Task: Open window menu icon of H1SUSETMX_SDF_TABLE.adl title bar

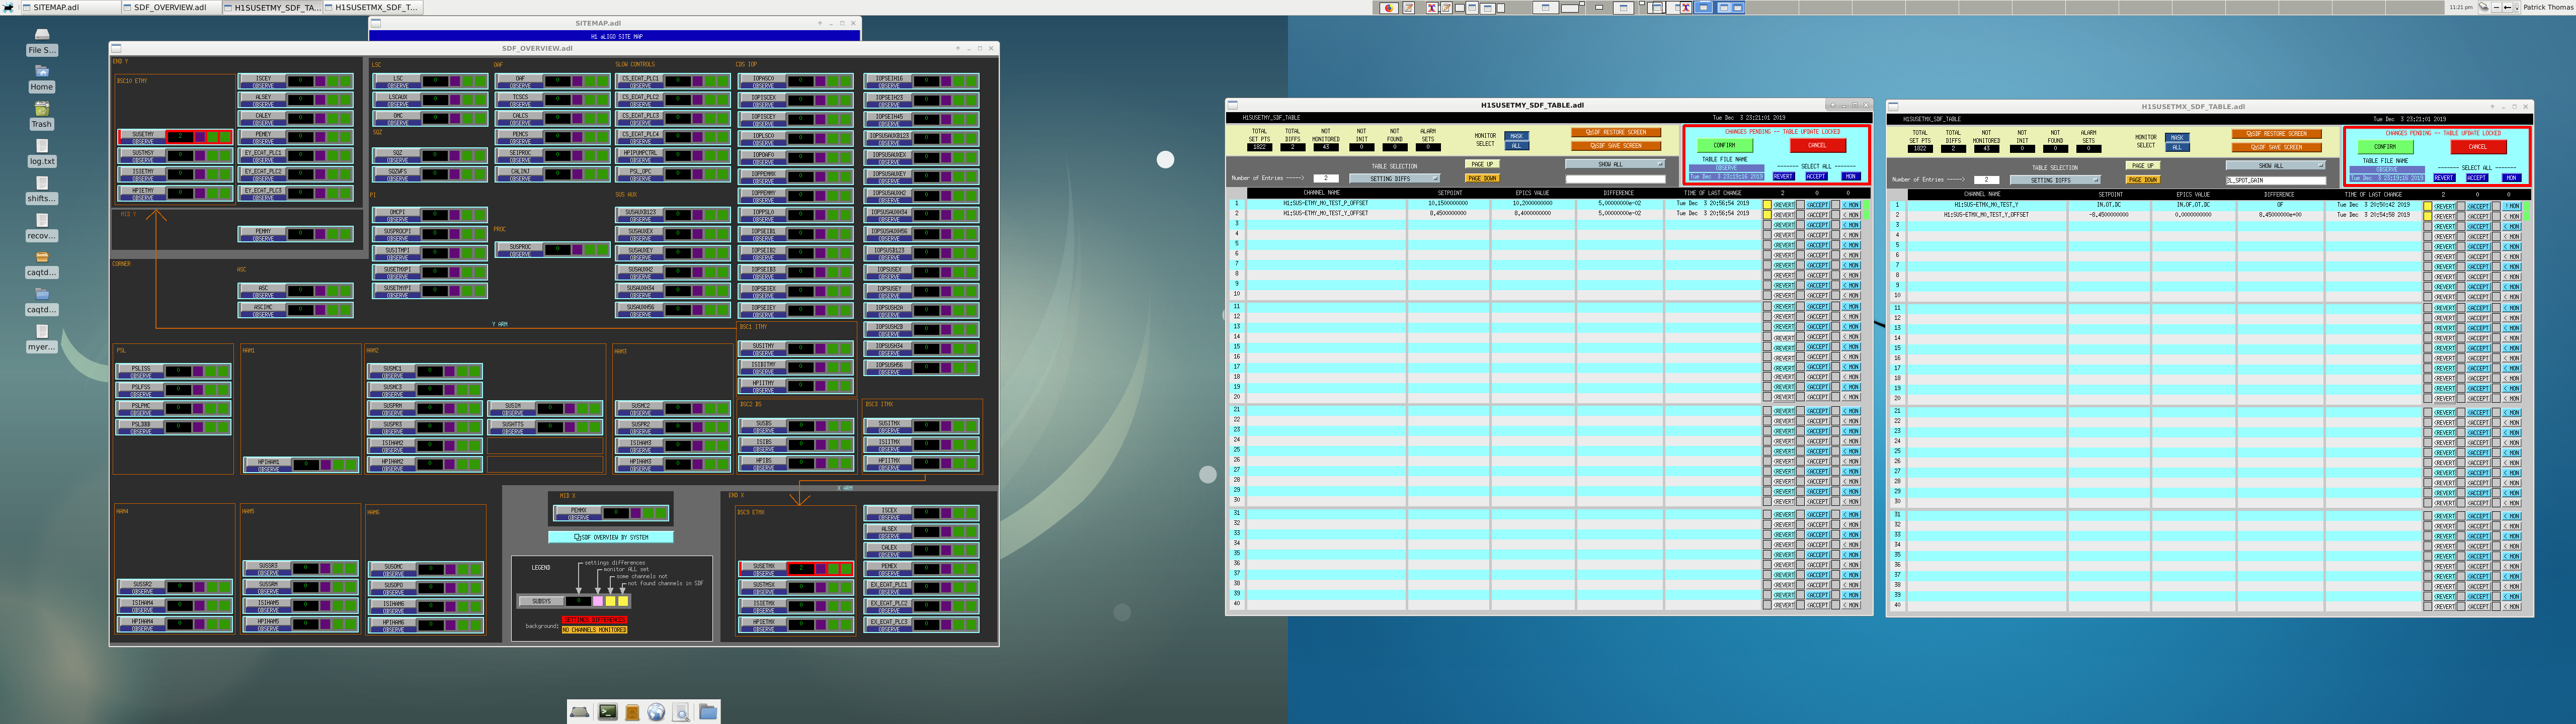Action: 1893,106
